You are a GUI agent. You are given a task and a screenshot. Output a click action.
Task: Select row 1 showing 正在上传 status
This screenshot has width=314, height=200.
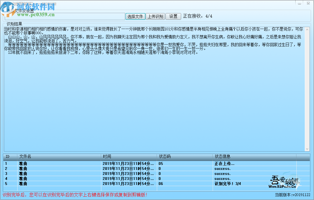point(112,164)
